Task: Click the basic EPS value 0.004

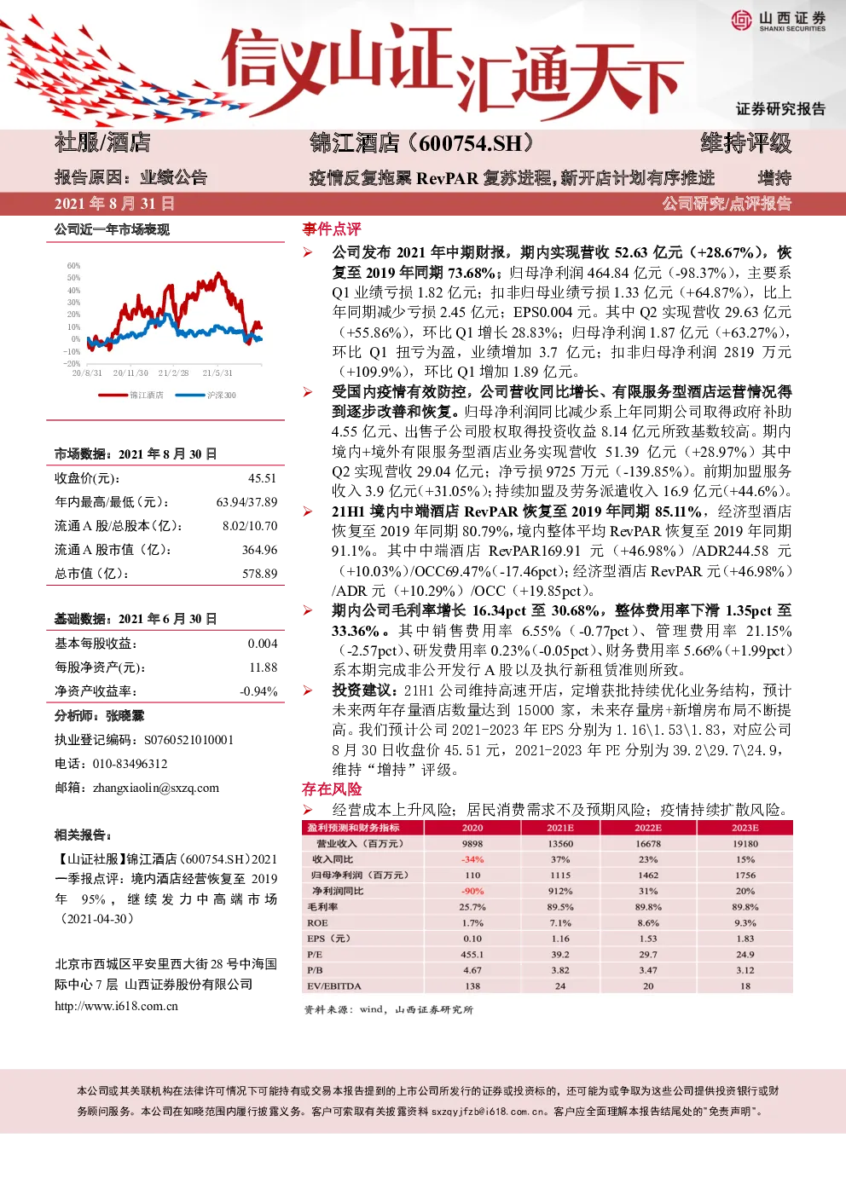Action: pyautogui.click(x=263, y=644)
